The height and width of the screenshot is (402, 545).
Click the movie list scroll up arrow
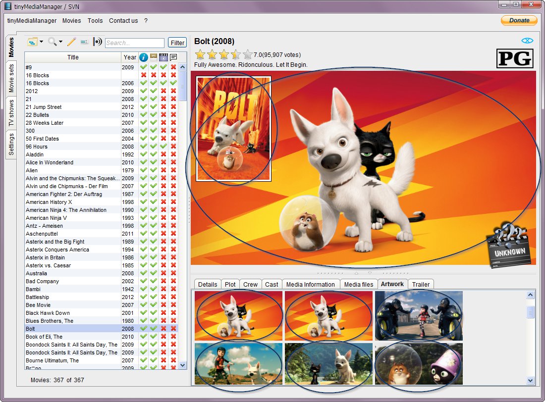click(183, 67)
